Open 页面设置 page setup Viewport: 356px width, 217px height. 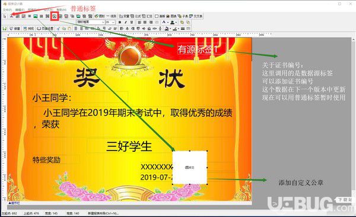tap(45, 28)
